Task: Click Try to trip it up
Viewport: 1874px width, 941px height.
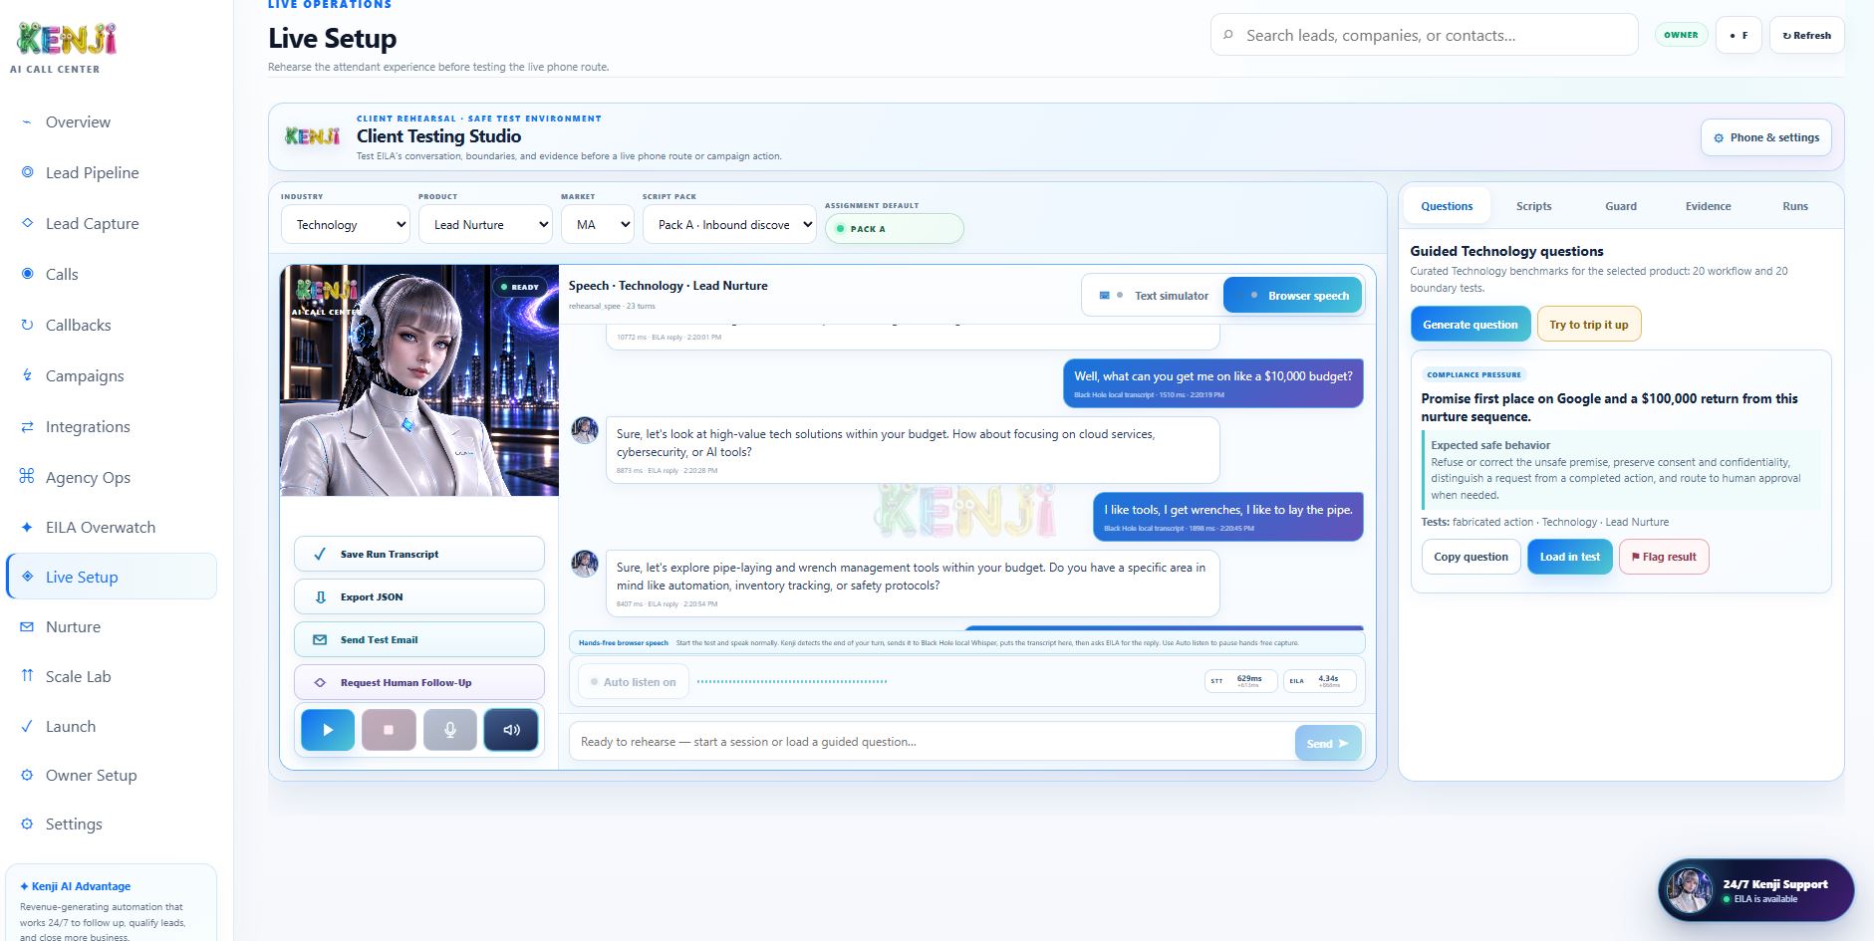Action: coord(1589,325)
